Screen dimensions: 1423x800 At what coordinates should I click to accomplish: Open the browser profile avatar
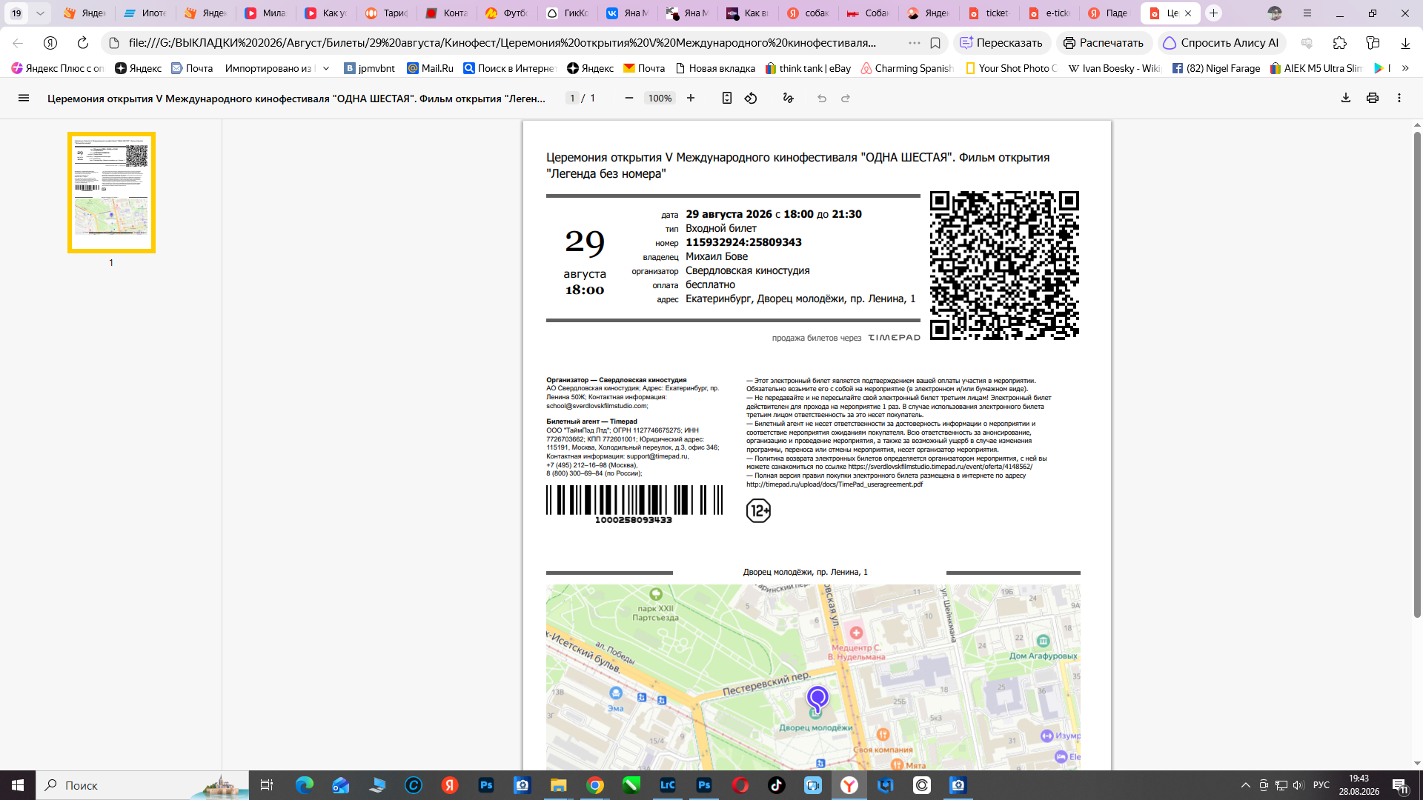pos(1275,13)
